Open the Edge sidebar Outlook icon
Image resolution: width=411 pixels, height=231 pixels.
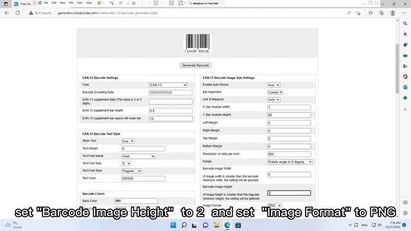coord(405,87)
